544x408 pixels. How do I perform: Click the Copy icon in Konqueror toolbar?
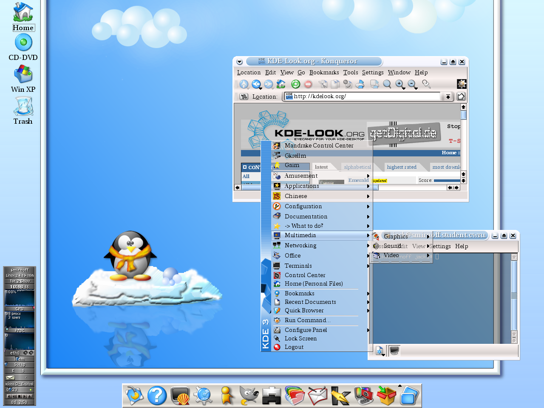coord(335,84)
